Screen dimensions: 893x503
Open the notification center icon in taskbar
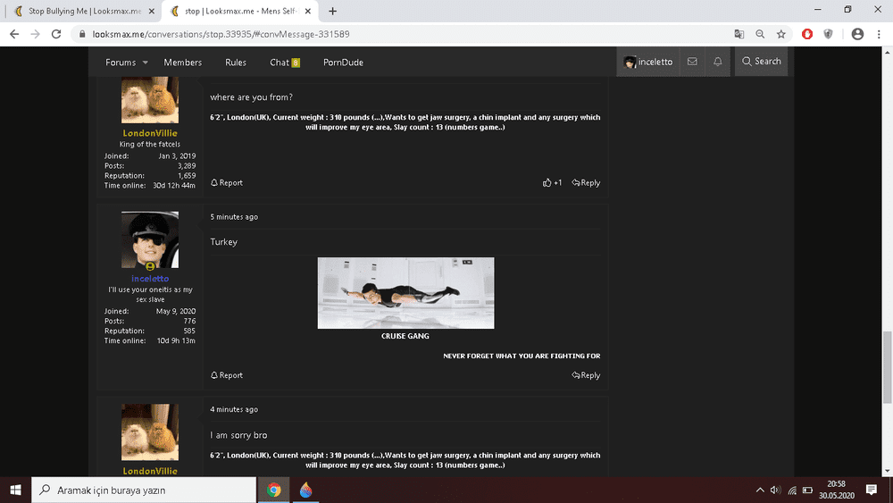[872, 490]
